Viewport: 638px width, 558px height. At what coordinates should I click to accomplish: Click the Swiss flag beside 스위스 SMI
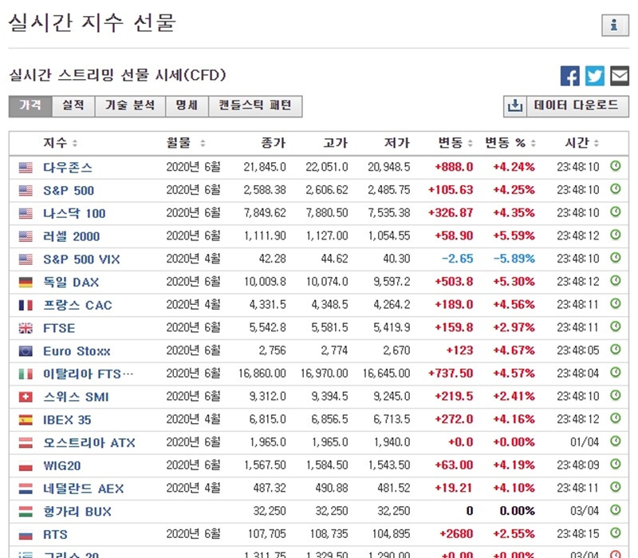click(26, 397)
